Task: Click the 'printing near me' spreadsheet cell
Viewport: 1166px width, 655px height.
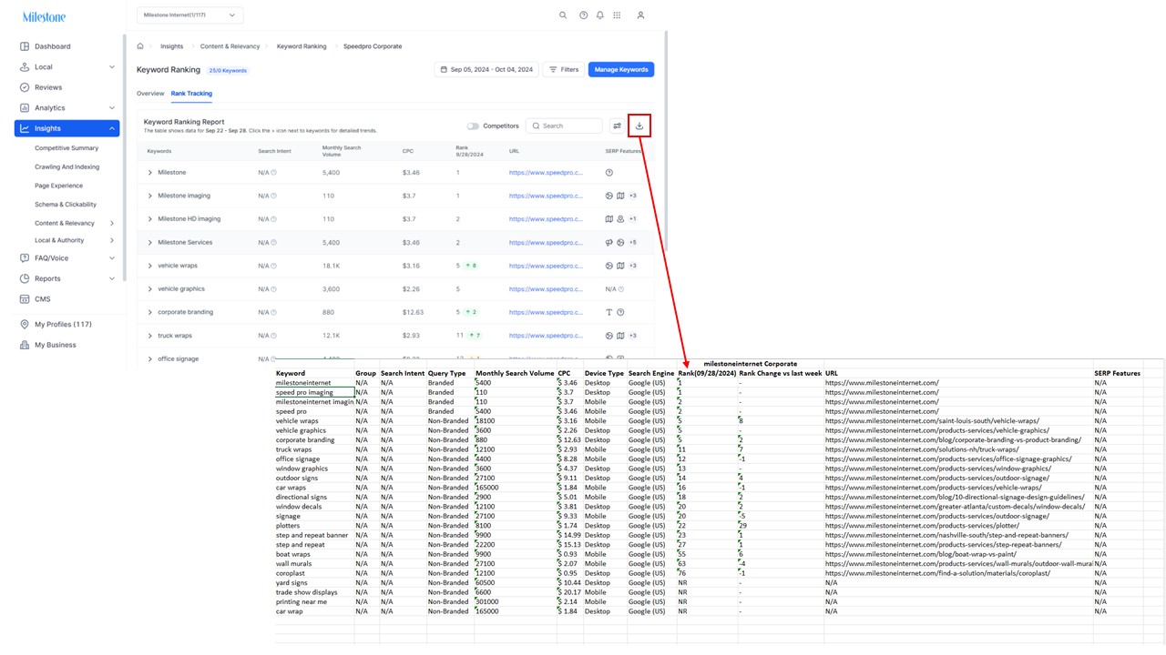Action: coord(314,602)
